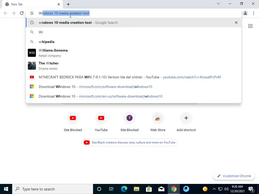Open the clock showing 9:20 AM
The height and width of the screenshot is (194, 259).
click(237, 189)
